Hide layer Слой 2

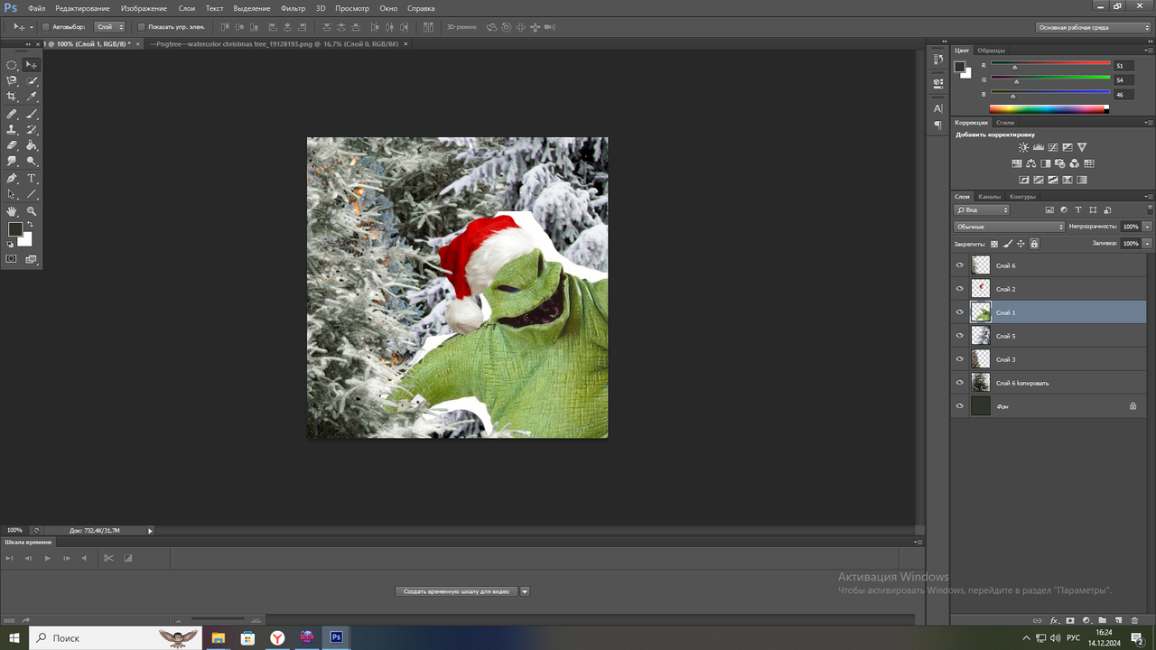[960, 289]
